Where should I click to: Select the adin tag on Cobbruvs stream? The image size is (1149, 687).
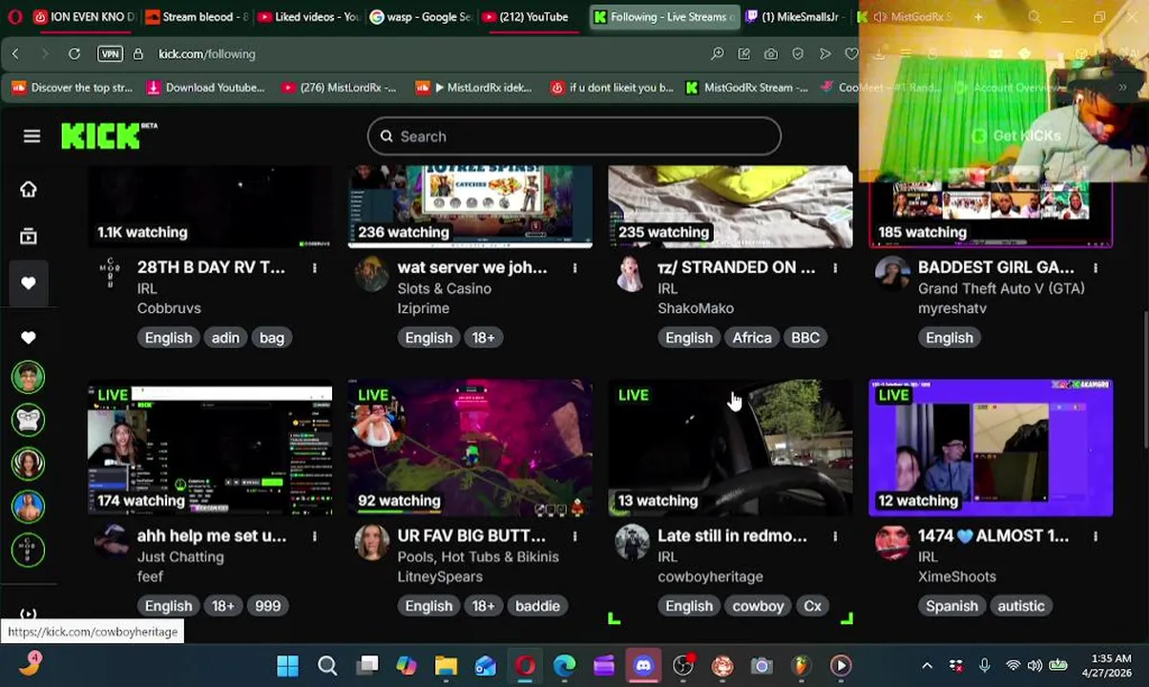225,338
